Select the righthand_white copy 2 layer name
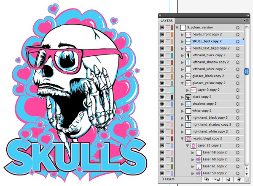The image size is (253, 186). [x=210, y=131]
